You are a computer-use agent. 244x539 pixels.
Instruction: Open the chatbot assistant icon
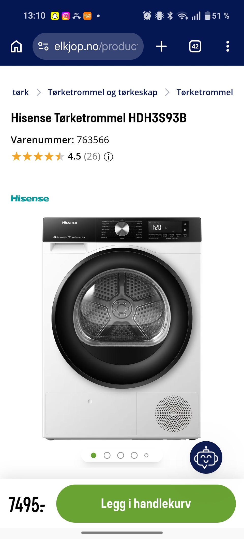(206, 457)
